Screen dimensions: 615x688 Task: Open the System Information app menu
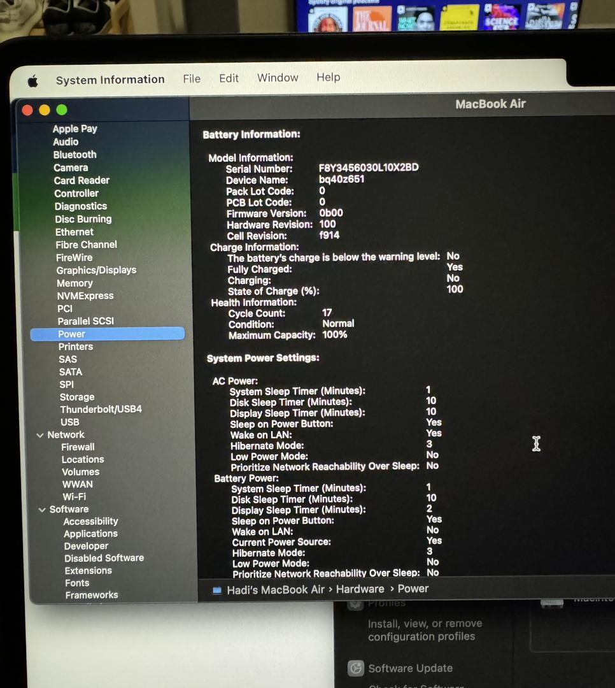tap(110, 80)
